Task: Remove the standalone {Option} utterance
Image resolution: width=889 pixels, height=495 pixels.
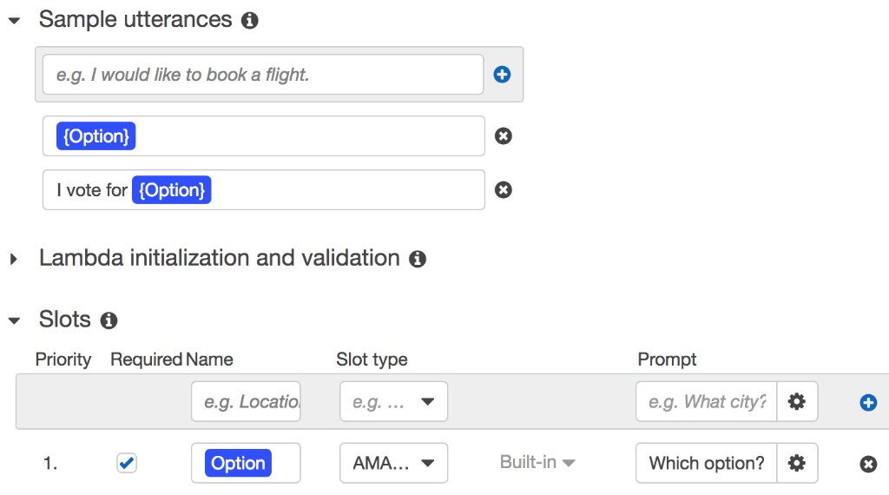Action: [503, 135]
